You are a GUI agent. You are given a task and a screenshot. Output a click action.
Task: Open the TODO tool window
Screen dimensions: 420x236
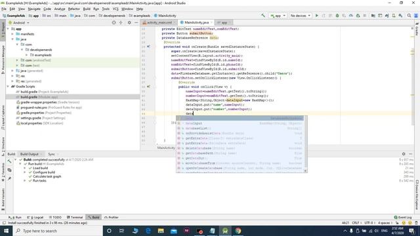55,217
